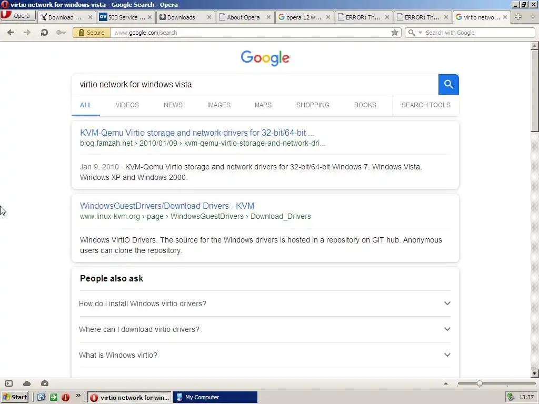Image resolution: width=539 pixels, height=404 pixels.
Task: Click the scrollbar down arrow
Action: 535,373
